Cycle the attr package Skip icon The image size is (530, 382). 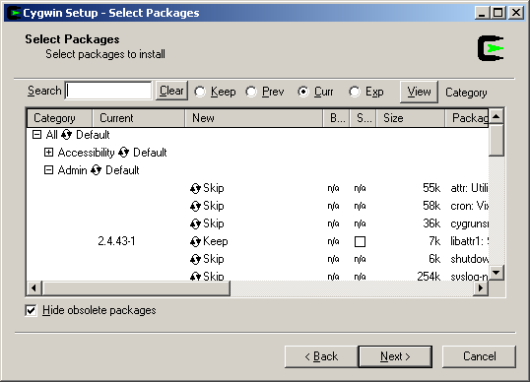[195, 188]
